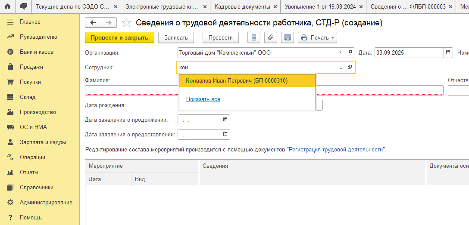This screenshot has width=469, height=225.
Task: Click the home icon in tab bar
Action: [8, 7]
